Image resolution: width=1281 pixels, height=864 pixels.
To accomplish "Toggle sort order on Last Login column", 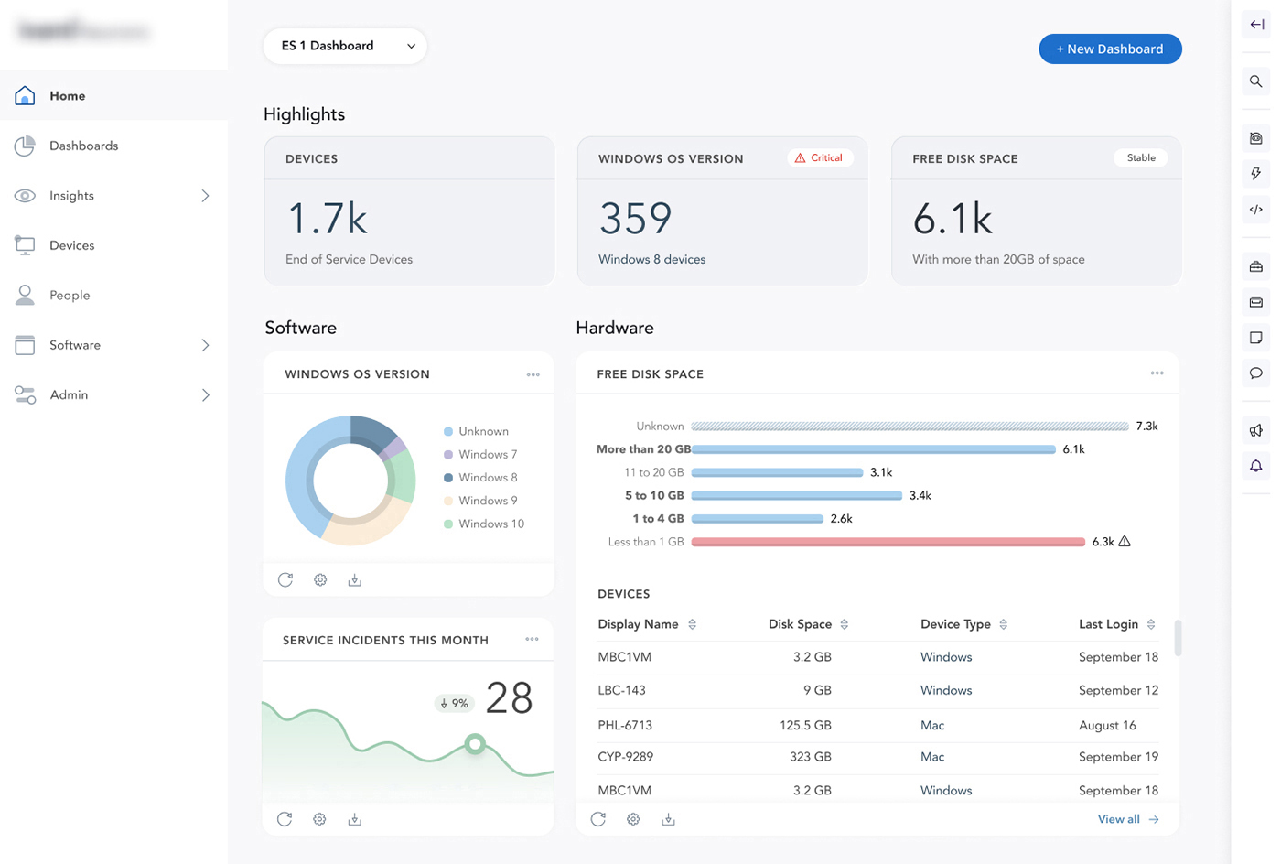I will (1150, 624).
